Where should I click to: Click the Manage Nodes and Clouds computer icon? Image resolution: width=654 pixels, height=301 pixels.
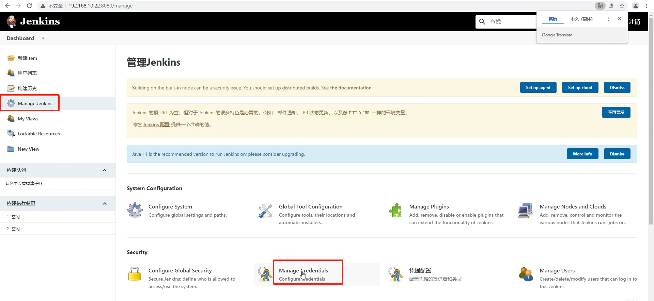click(526, 211)
